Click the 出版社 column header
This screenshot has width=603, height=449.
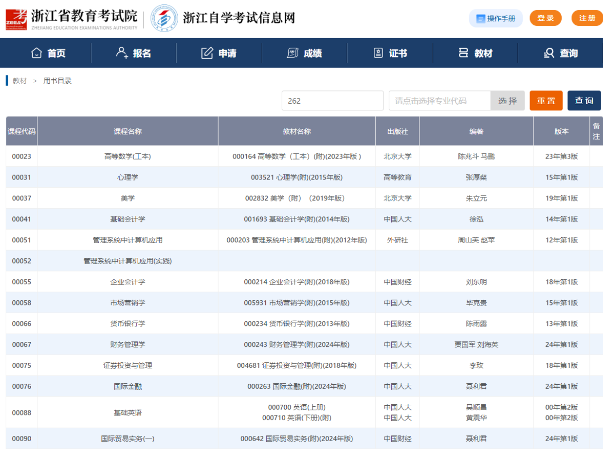398,131
